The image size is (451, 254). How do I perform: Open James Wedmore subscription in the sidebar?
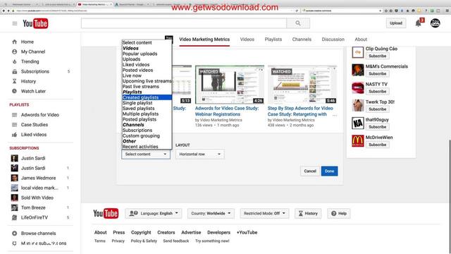pyautogui.click(x=39, y=178)
